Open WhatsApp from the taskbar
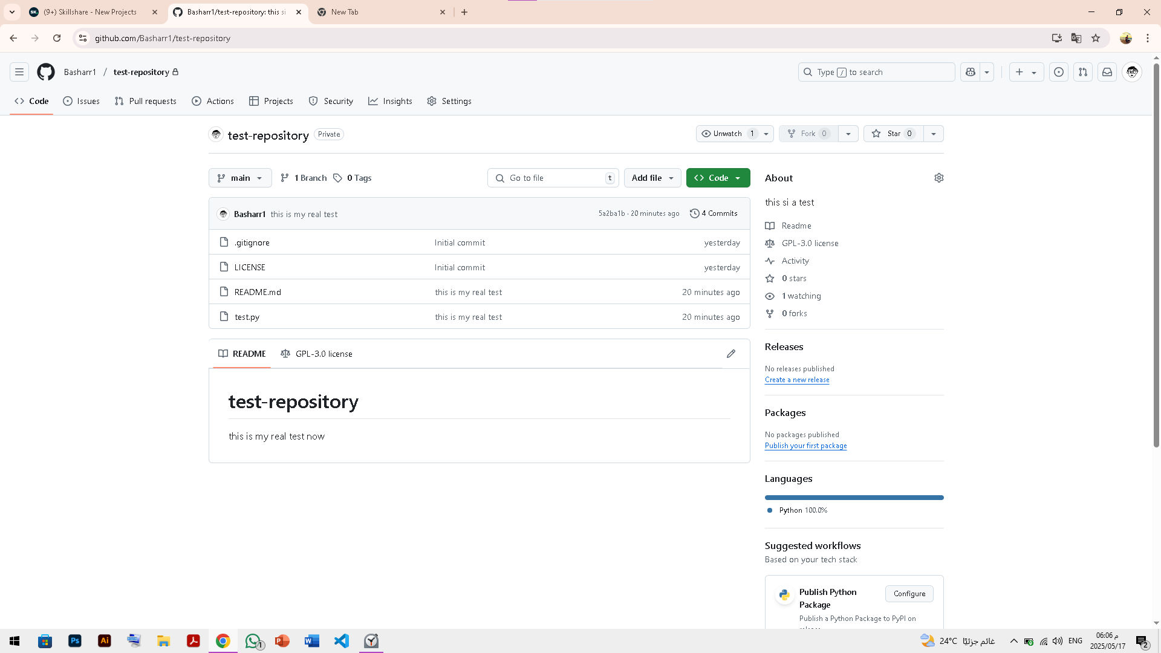The width and height of the screenshot is (1161, 653). [253, 641]
